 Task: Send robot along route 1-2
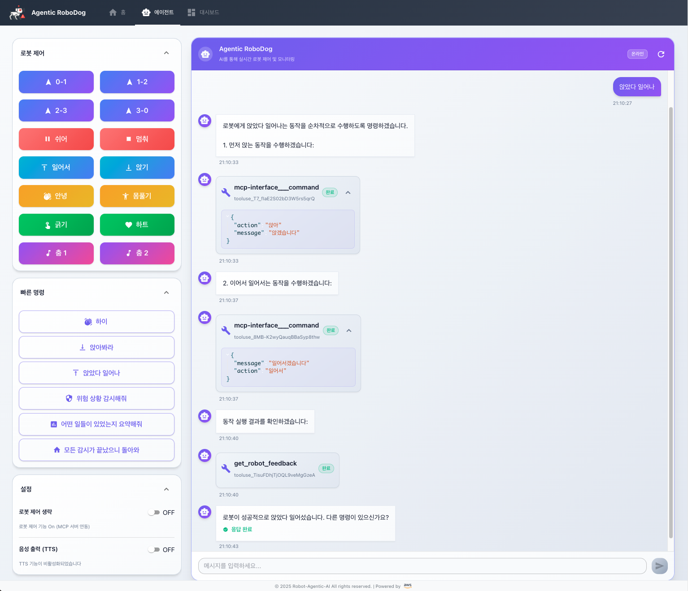pos(137,82)
